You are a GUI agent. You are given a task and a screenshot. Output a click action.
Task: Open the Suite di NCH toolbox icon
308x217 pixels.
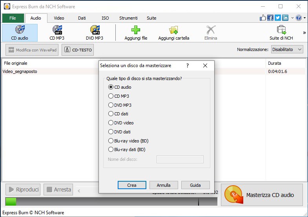tap(281, 30)
